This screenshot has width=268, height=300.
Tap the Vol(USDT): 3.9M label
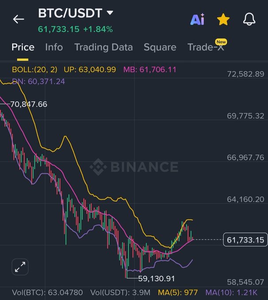click(x=120, y=292)
